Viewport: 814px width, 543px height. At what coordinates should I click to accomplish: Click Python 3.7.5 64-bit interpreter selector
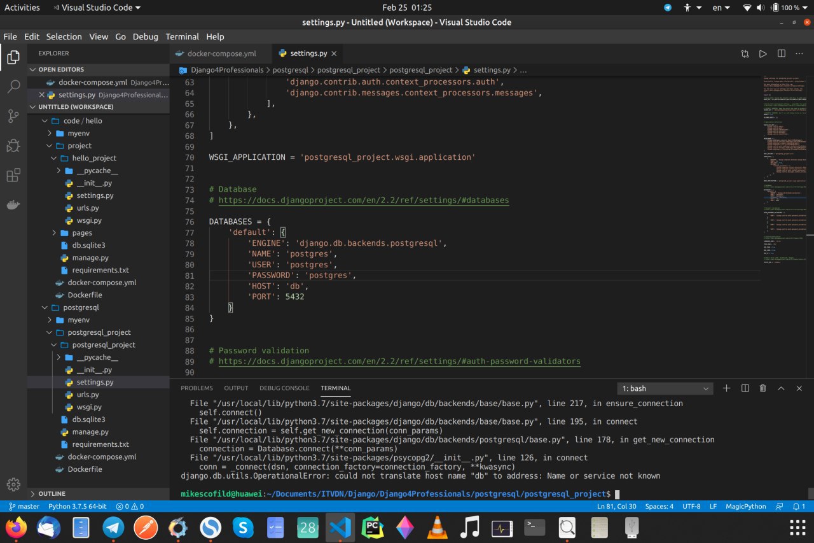[x=78, y=507]
